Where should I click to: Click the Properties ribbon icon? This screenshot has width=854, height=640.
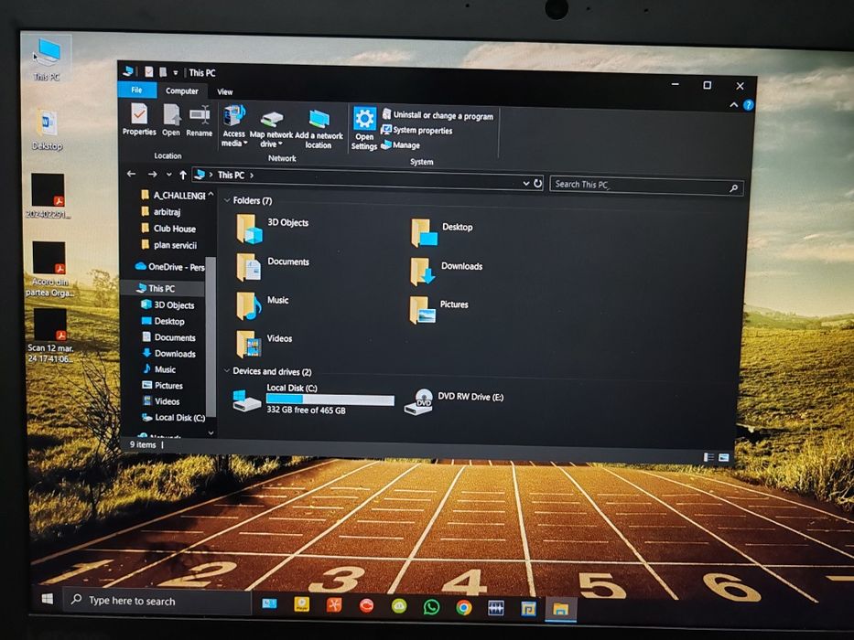coord(139,119)
